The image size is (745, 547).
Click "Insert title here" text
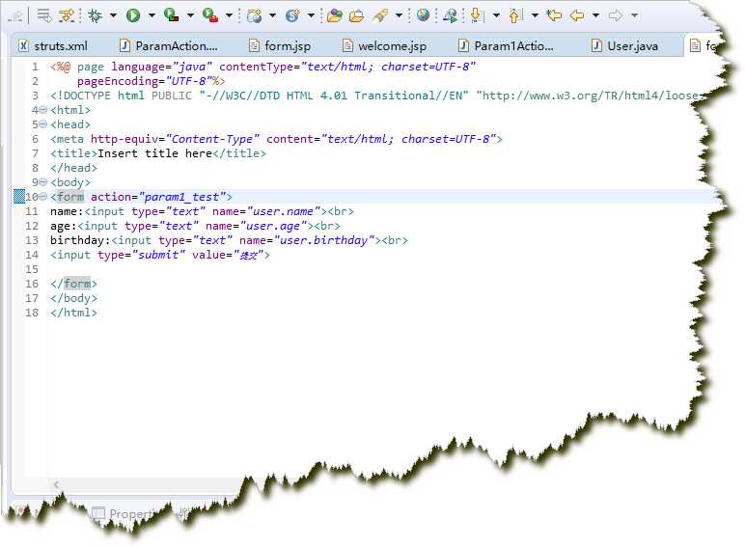pyautogui.click(x=155, y=153)
